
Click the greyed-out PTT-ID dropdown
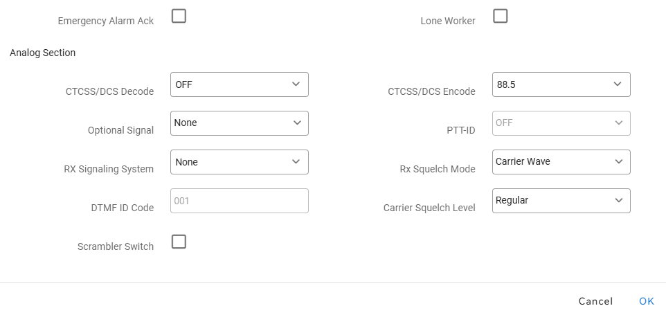coord(561,123)
